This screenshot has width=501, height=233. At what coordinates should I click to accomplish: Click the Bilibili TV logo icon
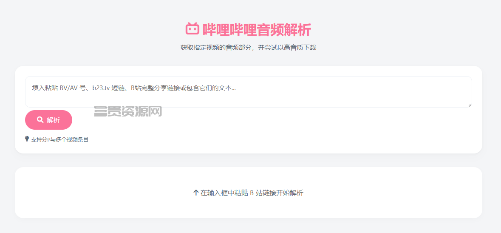(x=192, y=29)
